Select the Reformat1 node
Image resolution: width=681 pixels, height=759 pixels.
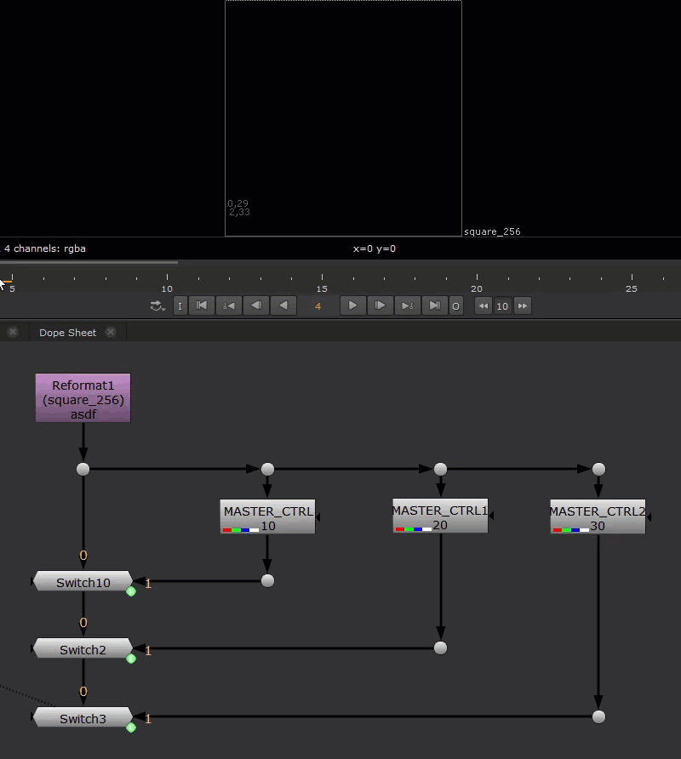point(83,398)
